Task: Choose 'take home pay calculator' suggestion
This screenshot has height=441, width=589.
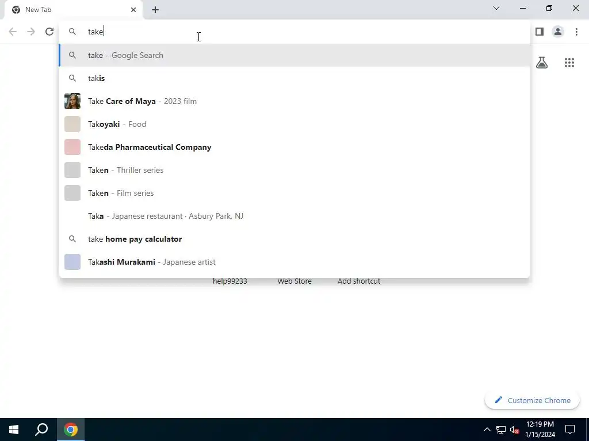Action: (294, 239)
